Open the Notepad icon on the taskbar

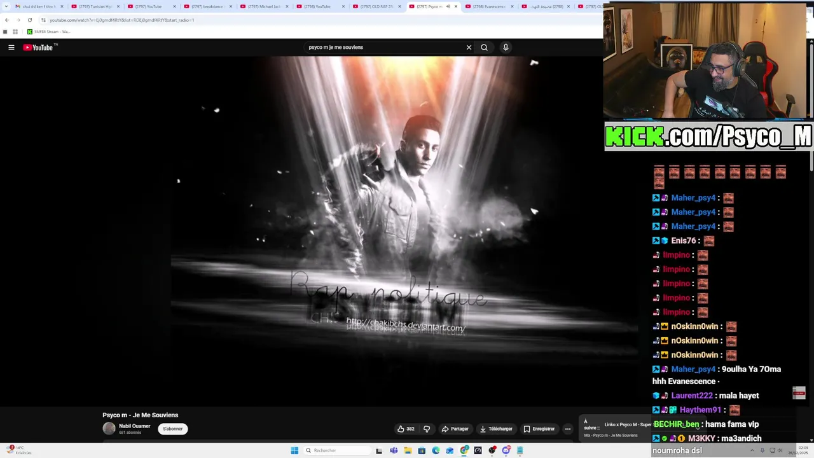520,450
